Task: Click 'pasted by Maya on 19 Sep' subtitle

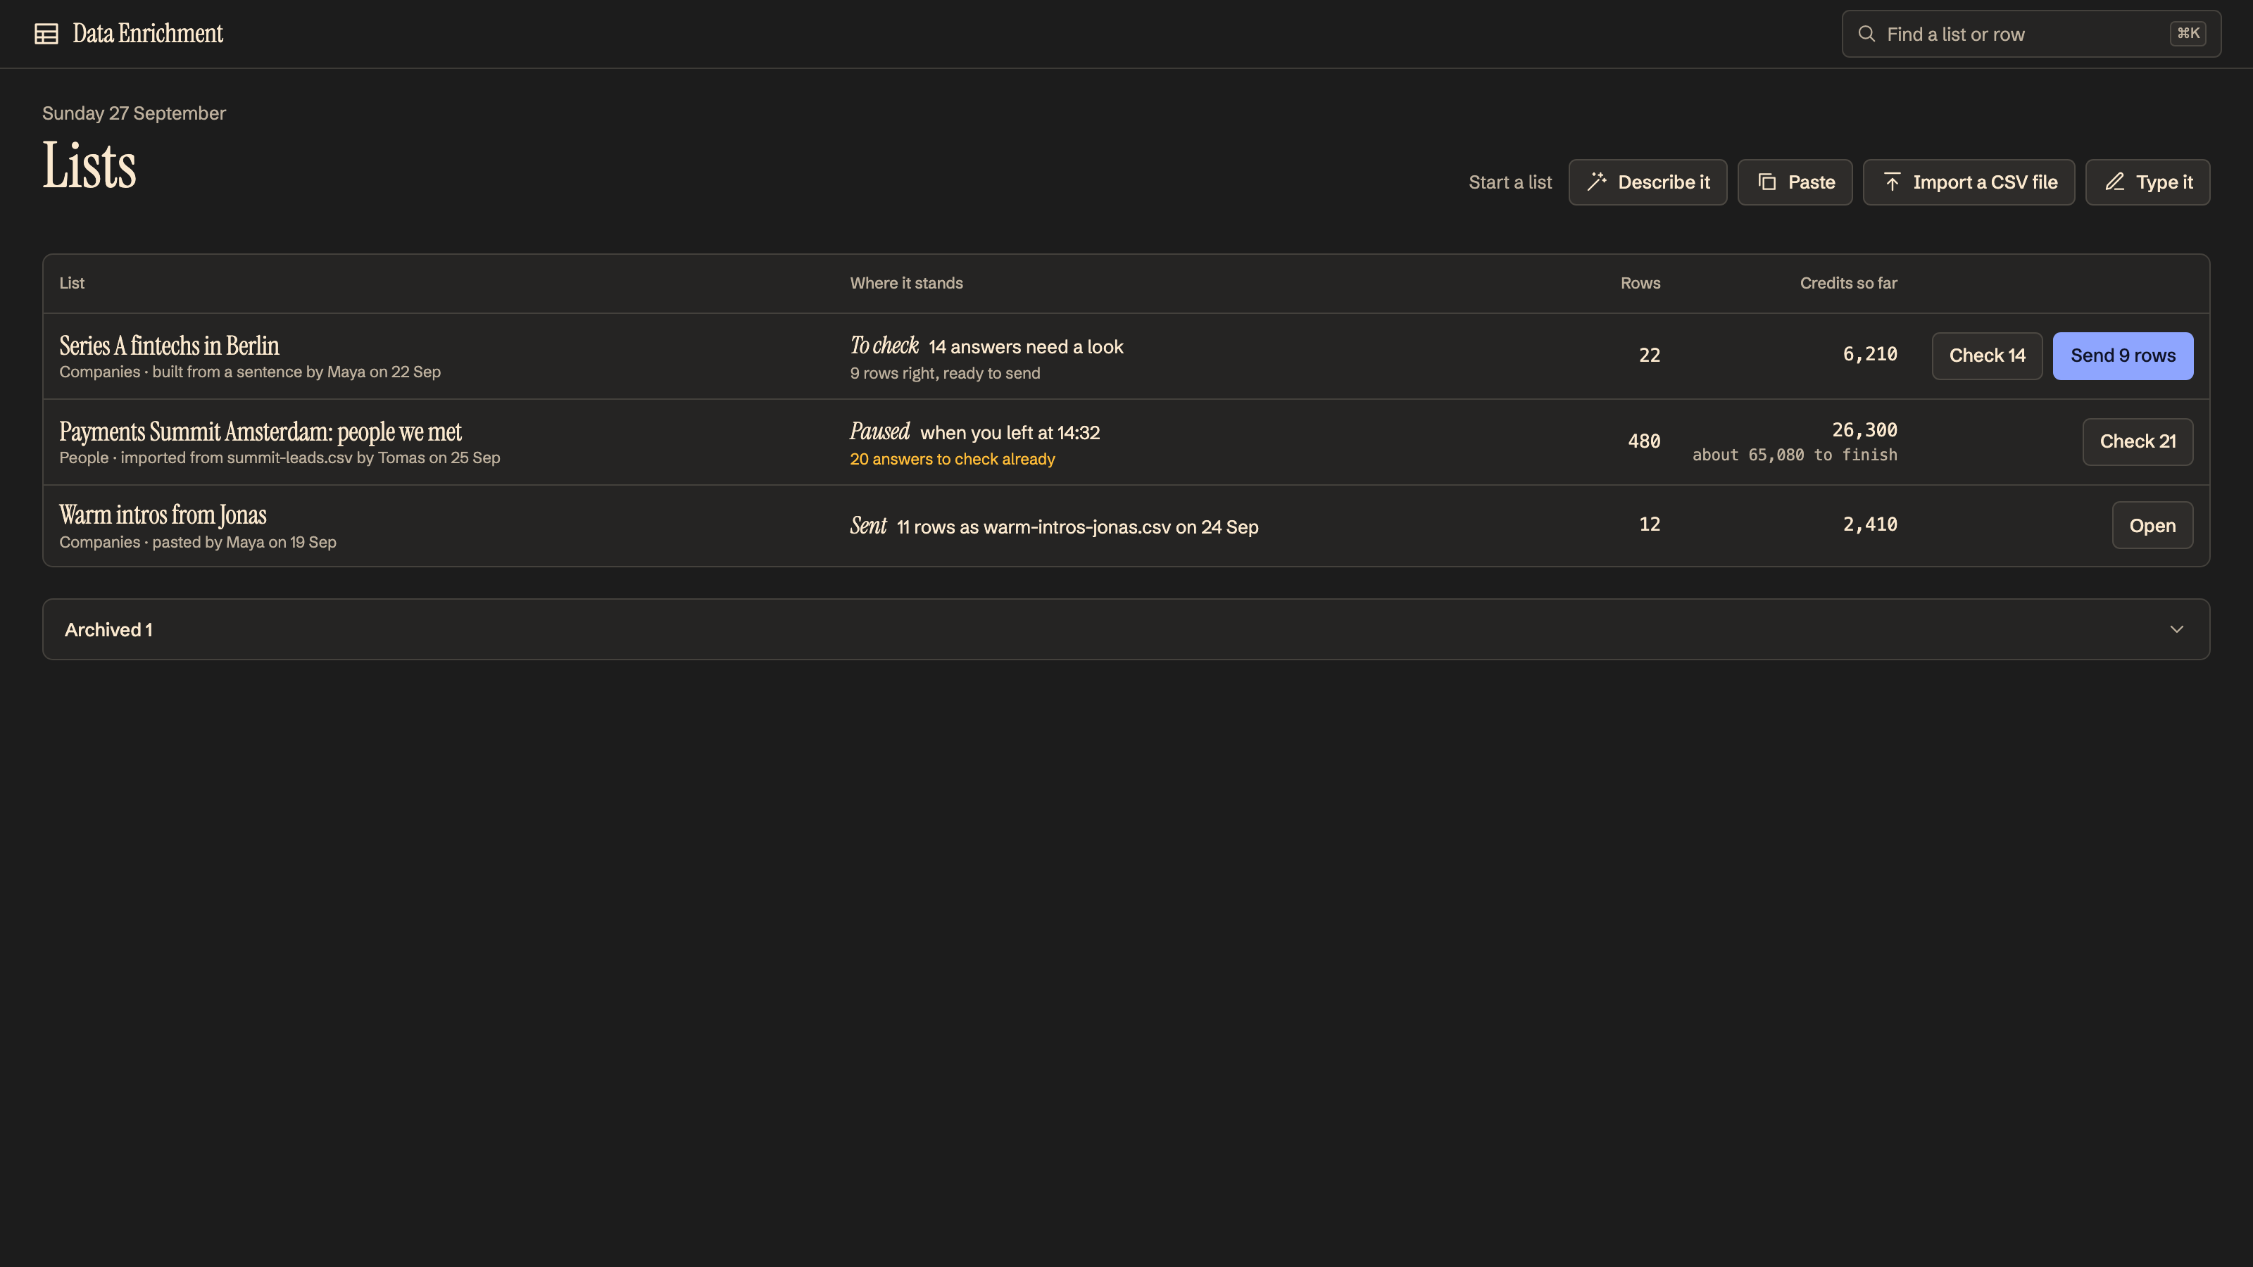Action: (x=244, y=542)
